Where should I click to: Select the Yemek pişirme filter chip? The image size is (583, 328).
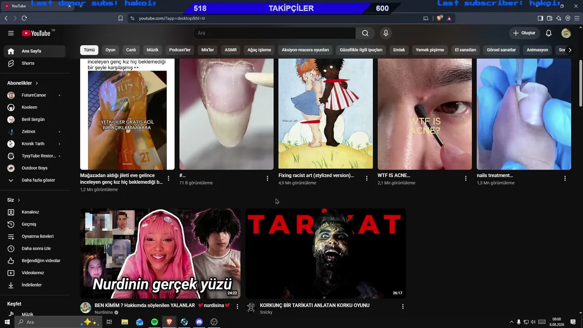tap(430, 50)
